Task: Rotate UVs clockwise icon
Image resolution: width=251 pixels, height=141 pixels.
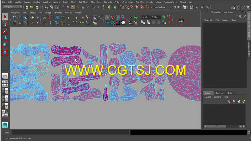Action: [37, 23]
